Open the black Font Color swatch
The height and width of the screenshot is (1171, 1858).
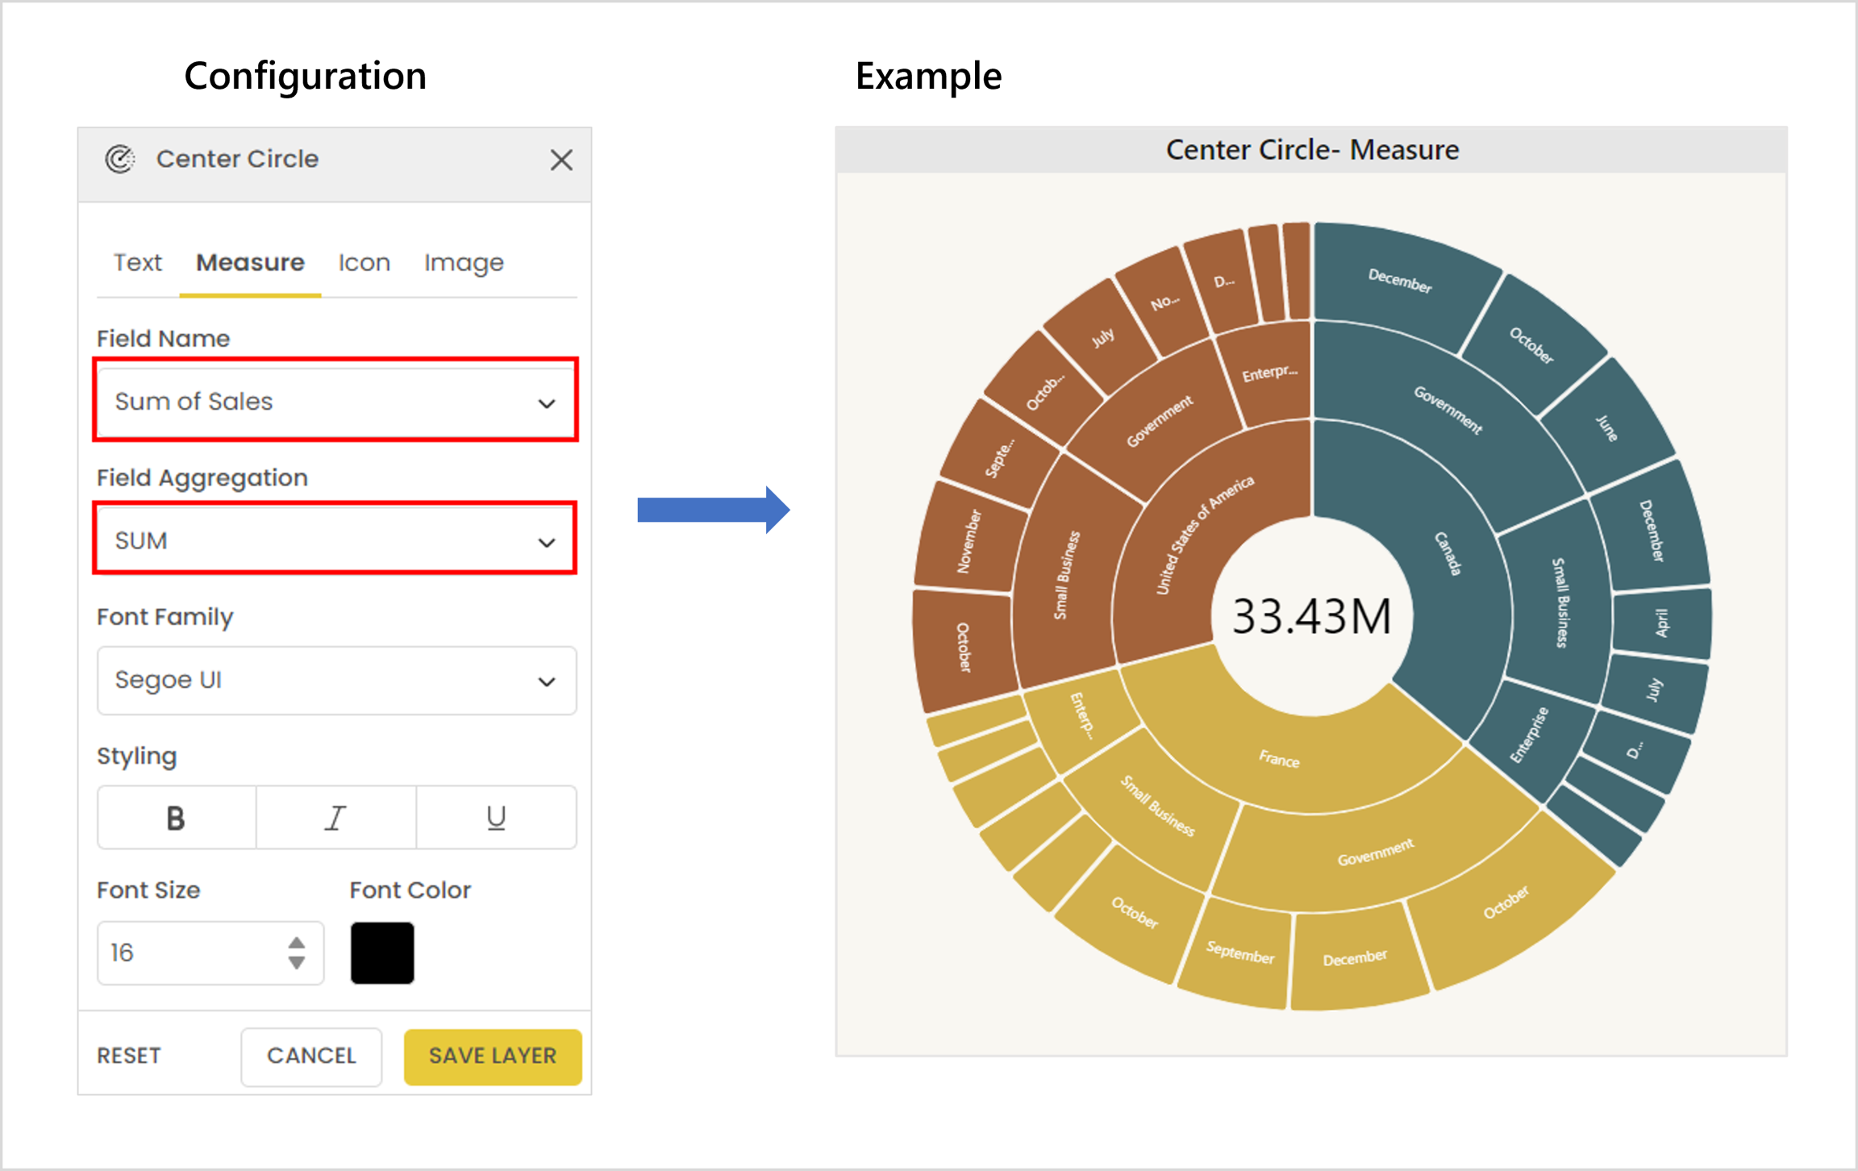click(x=382, y=952)
